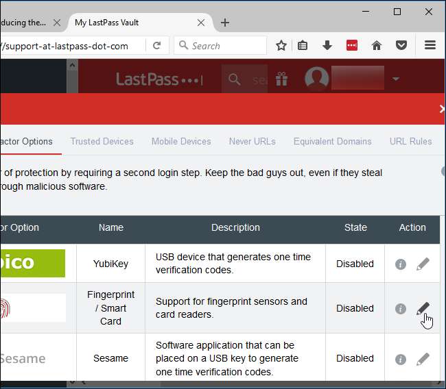Screen dimensions: 446x389
Task: Click the vault search magnifier icon
Action: [234, 79]
